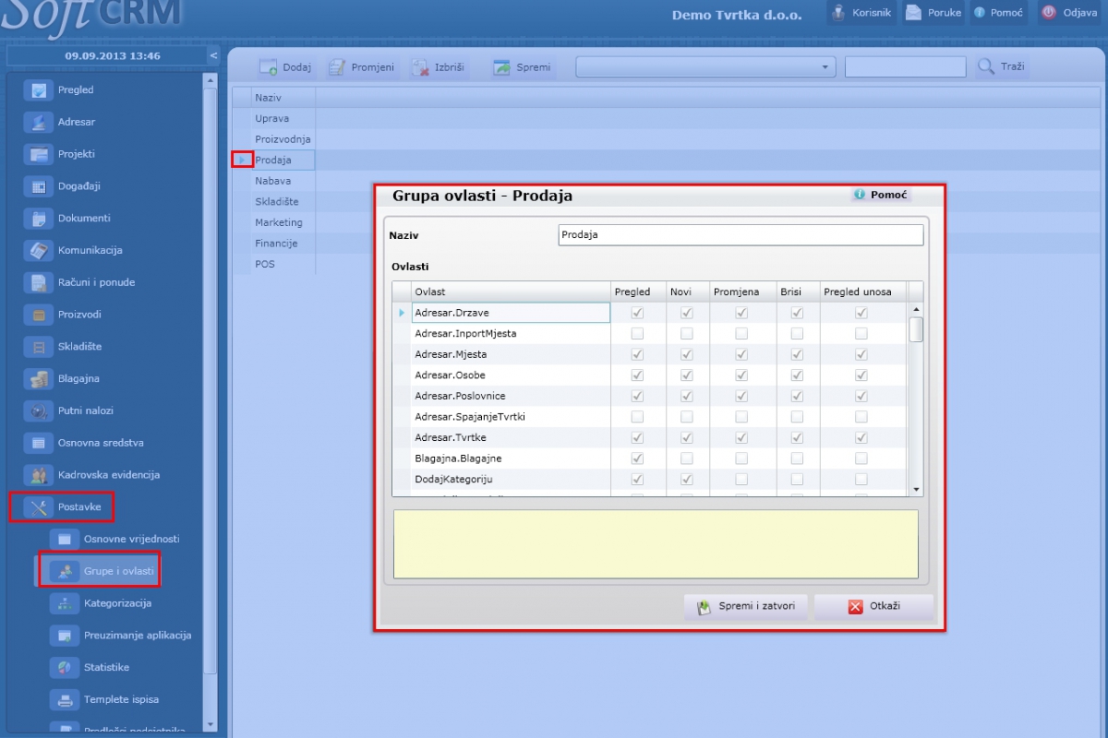This screenshot has width=1108, height=738.
Task: Open the Preuzimanje aplikacija icon
Action: coord(64,635)
